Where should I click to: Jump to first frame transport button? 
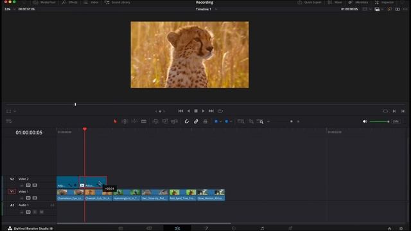[x=180, y=111]
